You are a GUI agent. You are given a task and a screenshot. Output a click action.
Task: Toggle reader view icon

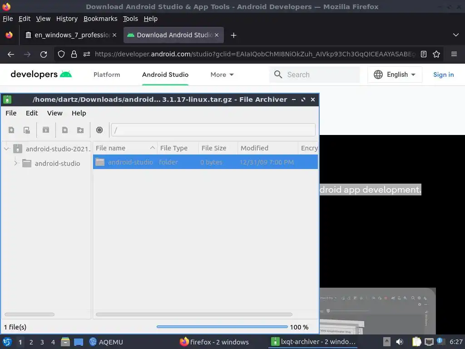(x=424, y=54)
